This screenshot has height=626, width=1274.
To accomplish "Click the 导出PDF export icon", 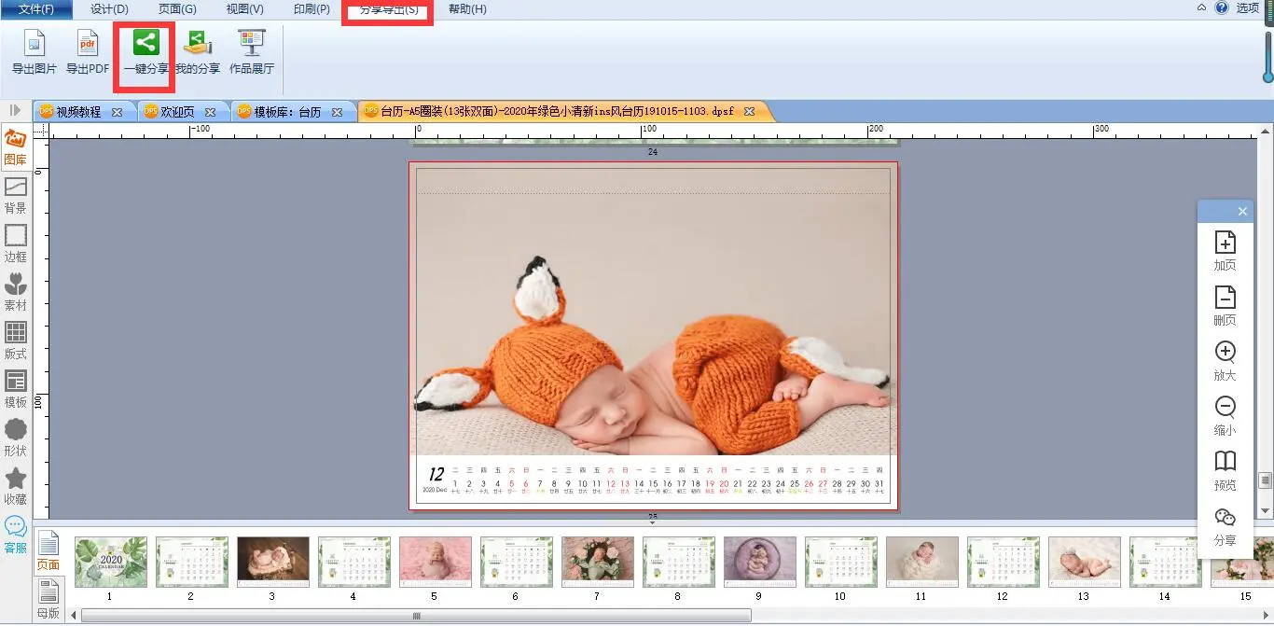I will pyautogui.click(x=88, y=44).
